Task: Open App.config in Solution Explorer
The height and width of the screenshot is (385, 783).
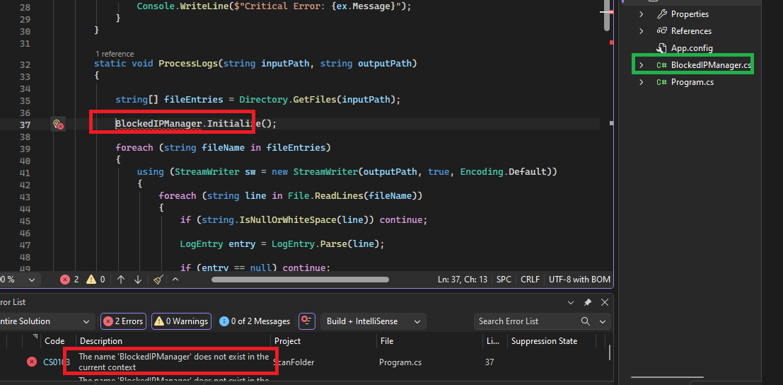Action: 692,48
